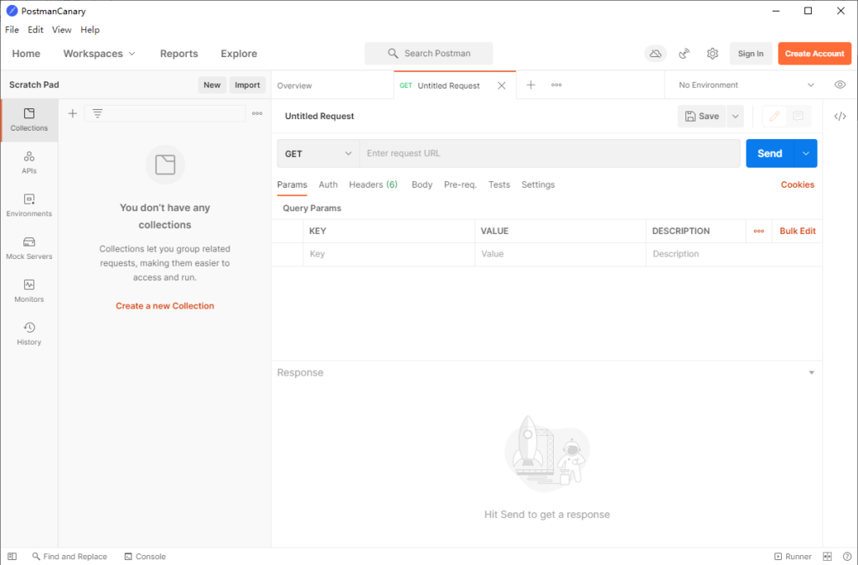Expand the GET method dropdown

click(318, 153)
